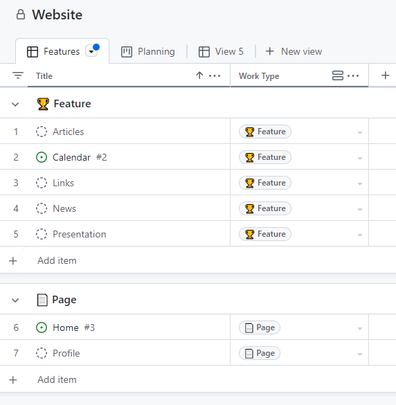Click the Work Type column header
This screenshot has width=396, height=405.
(259, 76)
